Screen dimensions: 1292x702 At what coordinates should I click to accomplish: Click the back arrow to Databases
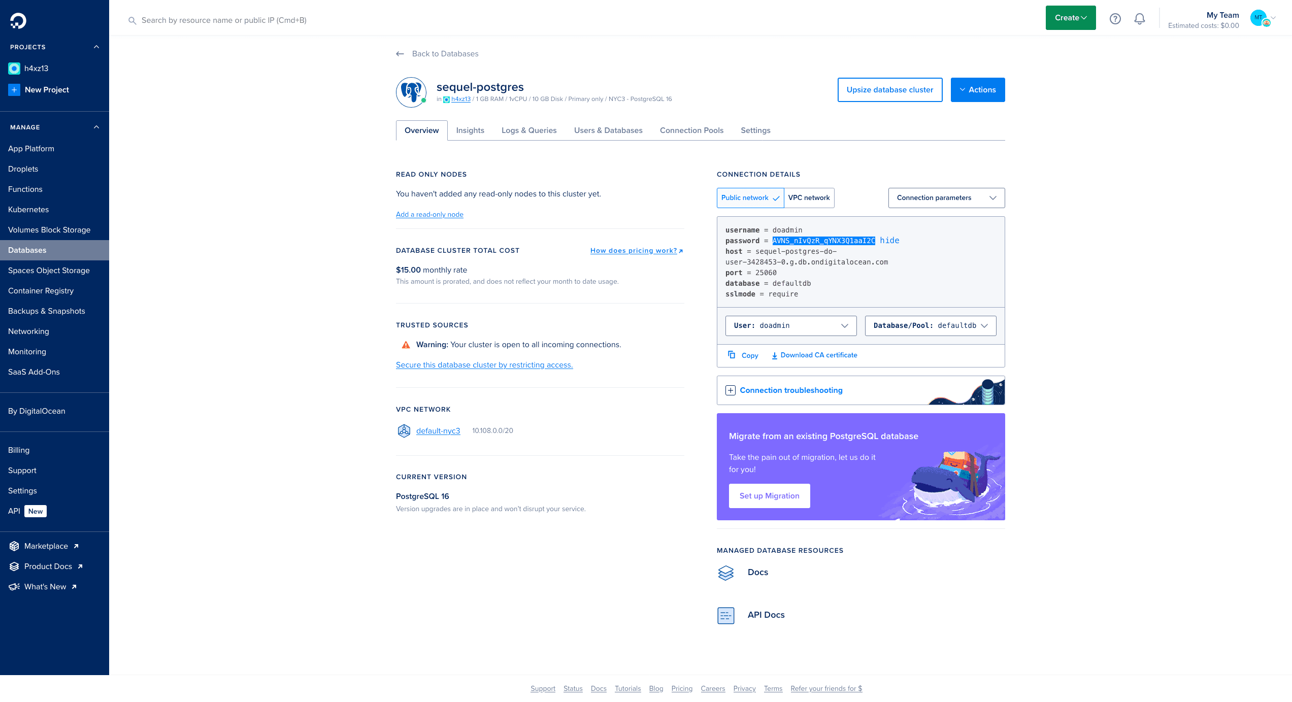click(x=400, y=54)
